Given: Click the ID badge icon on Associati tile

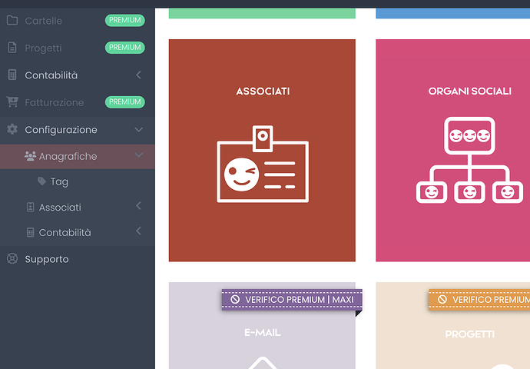Looking at the screenshot, I should coord(262,166).
